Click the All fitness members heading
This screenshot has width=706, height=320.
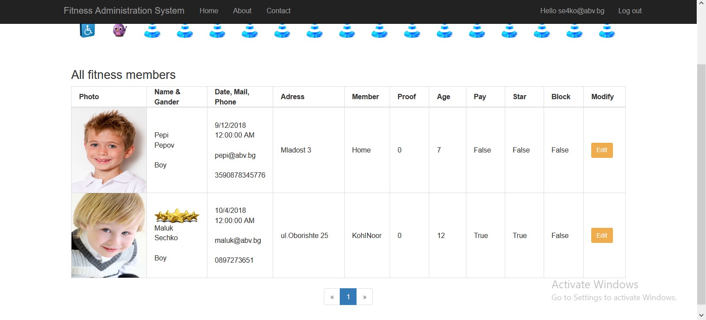tap(124, 74)
